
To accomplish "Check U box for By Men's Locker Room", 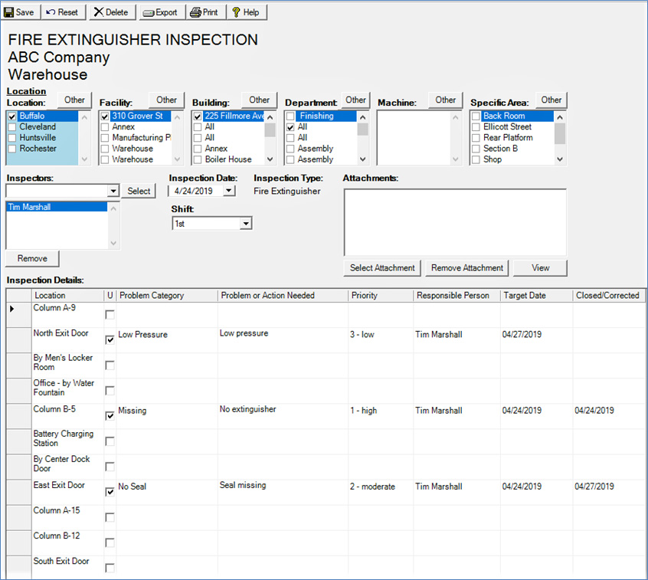I will 110,365.
